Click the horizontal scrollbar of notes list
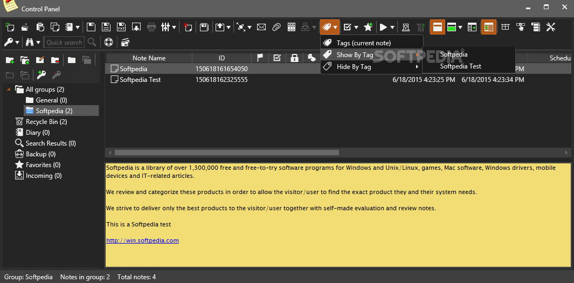 tap(227, 153)
